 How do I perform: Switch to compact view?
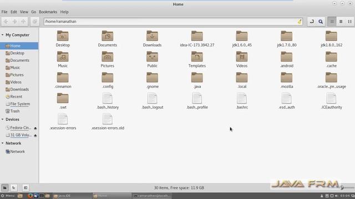(x=349, y=22)
